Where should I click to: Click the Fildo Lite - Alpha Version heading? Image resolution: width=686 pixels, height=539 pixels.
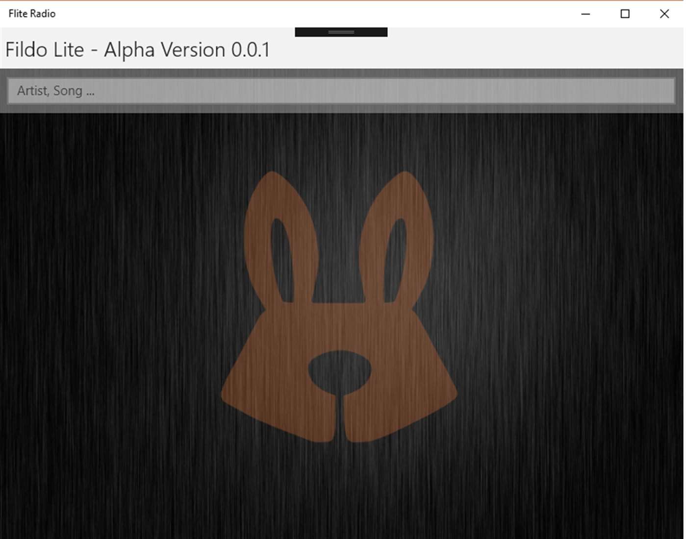(137, 49)
